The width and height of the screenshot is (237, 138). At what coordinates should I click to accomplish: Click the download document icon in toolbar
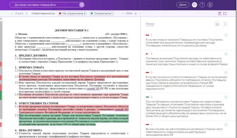click(220, 14)
